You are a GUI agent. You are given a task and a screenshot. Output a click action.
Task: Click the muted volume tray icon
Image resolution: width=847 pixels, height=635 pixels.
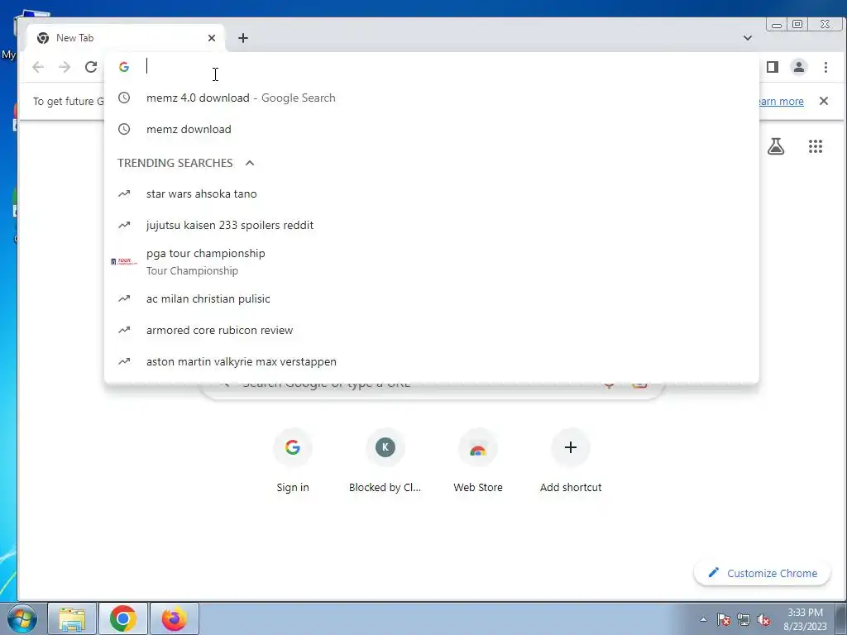[x=763, y=619]
